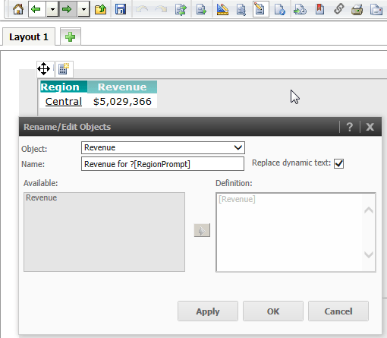Click the Region column header
Screen dimensions: 387x338
point(64,87)
